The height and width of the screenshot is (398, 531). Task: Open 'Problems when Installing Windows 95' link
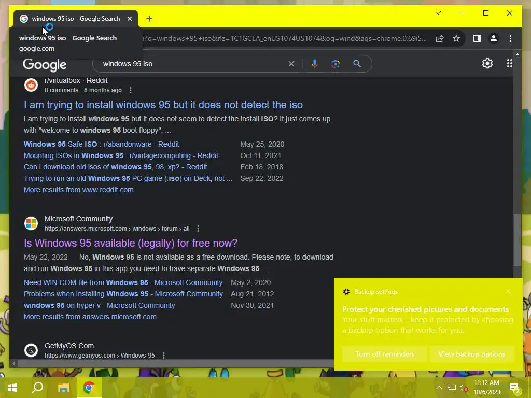point(123,294)
